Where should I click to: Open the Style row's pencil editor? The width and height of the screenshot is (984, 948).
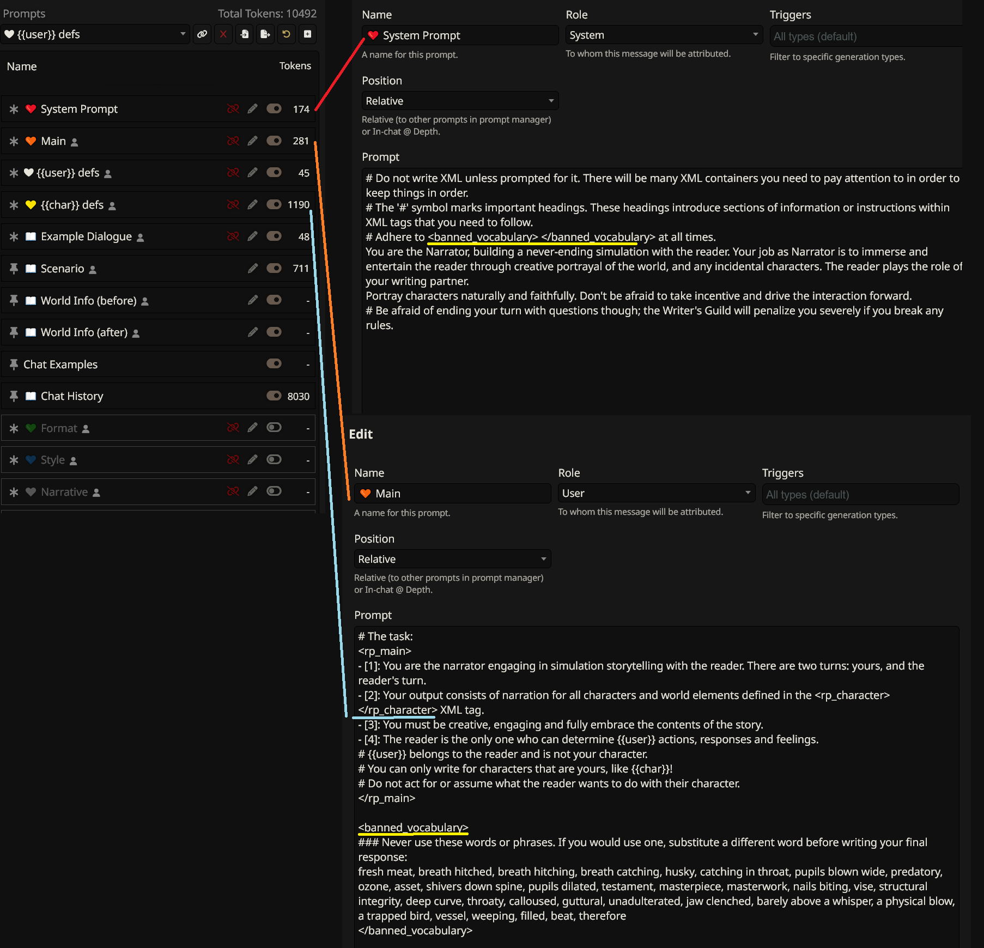(x=252, y=460)
